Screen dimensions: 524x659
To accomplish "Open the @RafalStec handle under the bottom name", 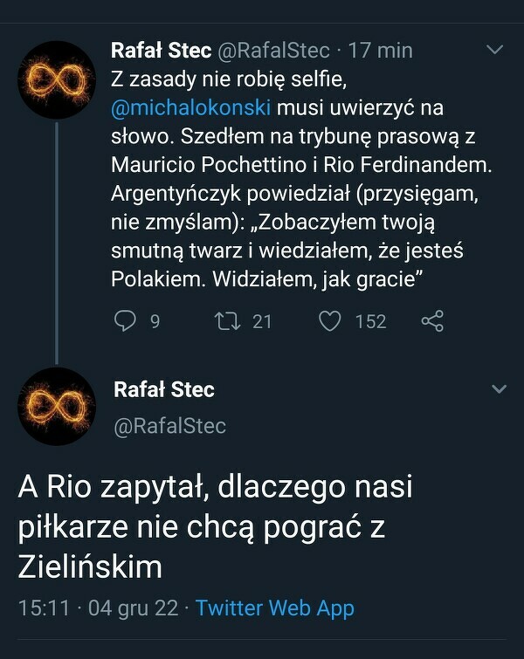I will [x=170, y=426].
